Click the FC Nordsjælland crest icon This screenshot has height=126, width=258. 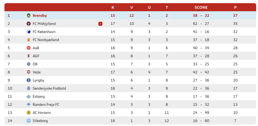tap(29, 40)
